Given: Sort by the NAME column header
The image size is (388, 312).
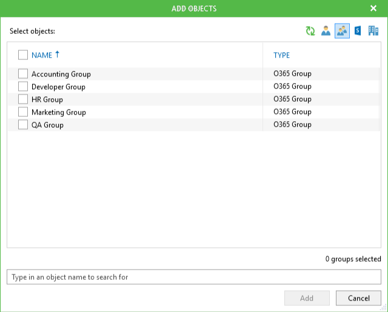Looking at the screenshot, I should tap(42, 55).
